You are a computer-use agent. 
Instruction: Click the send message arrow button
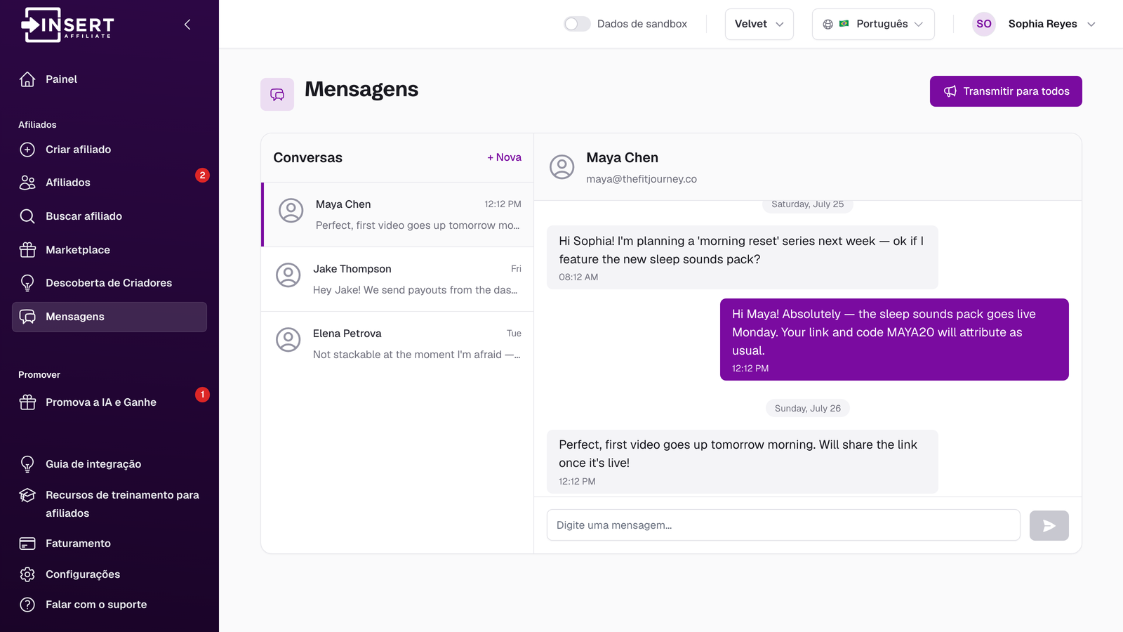click(x=1049, y=525)
